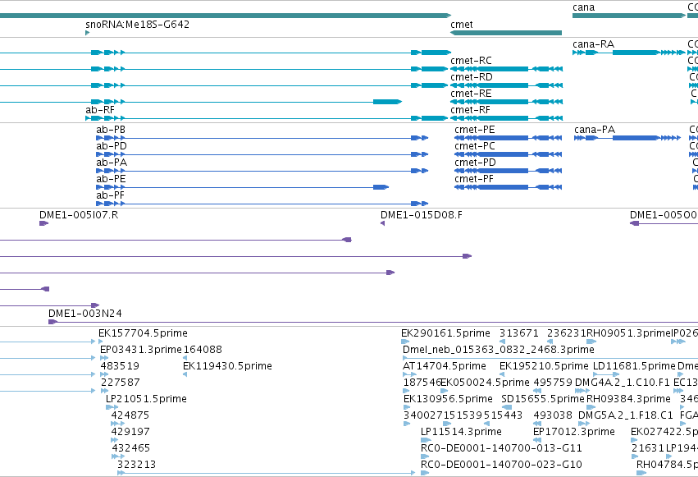Select the 164088 feature label
This screenshot has height=477, width=698.
click(x=203, y=349)
